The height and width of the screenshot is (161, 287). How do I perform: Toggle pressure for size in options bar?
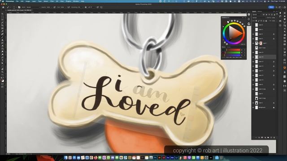click(x=98, y=7)
